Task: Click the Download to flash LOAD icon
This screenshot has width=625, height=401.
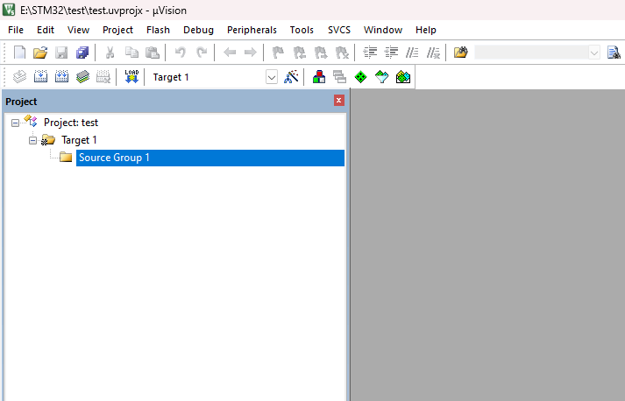Action: tap(131, 77)
